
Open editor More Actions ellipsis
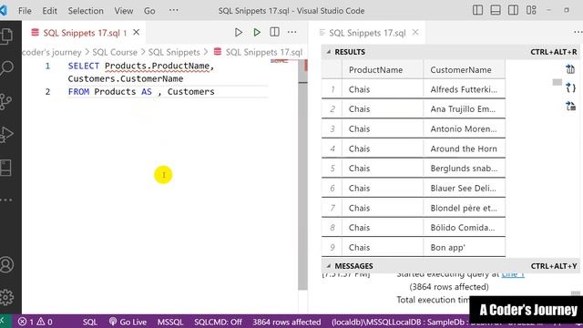pyautogui.click(x=291, y=33)
